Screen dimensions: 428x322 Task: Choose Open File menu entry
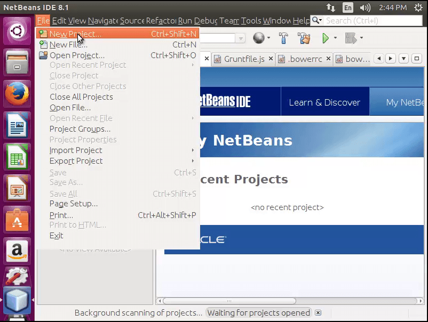[x=117, y=108]
